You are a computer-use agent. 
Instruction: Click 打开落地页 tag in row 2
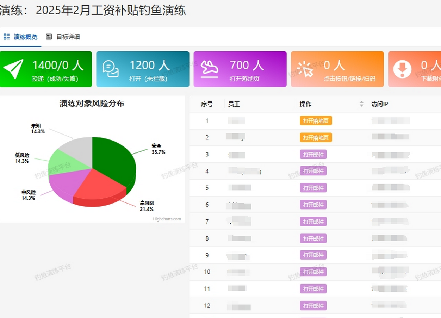click(316, 137)
